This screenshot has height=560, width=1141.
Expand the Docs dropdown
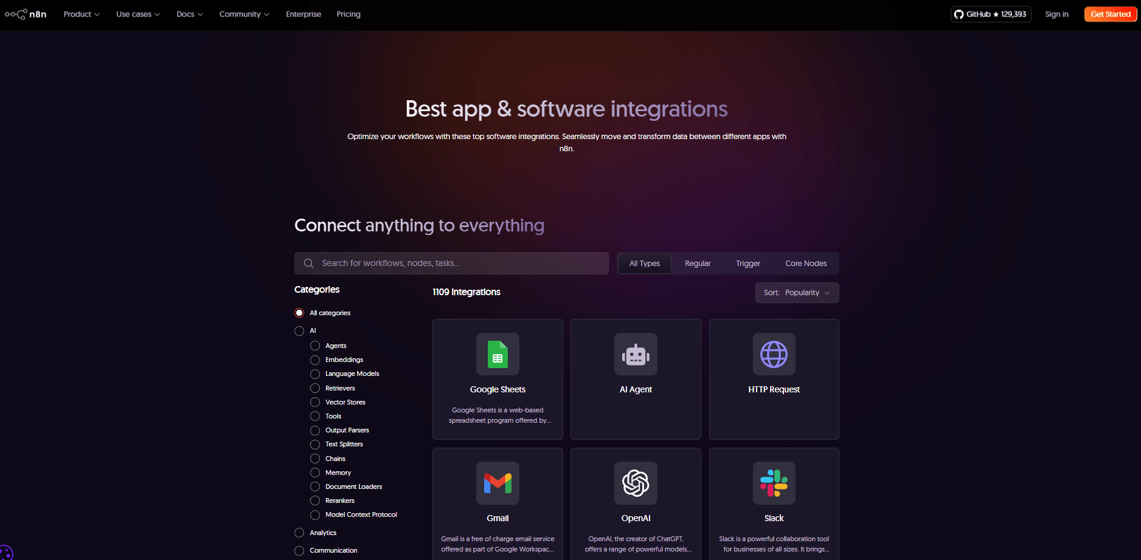point(190,14)
